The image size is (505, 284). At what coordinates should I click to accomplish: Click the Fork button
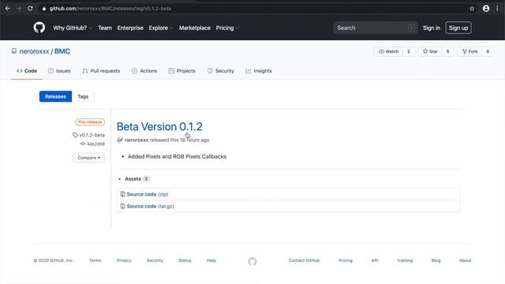click(x=470, y=51)
